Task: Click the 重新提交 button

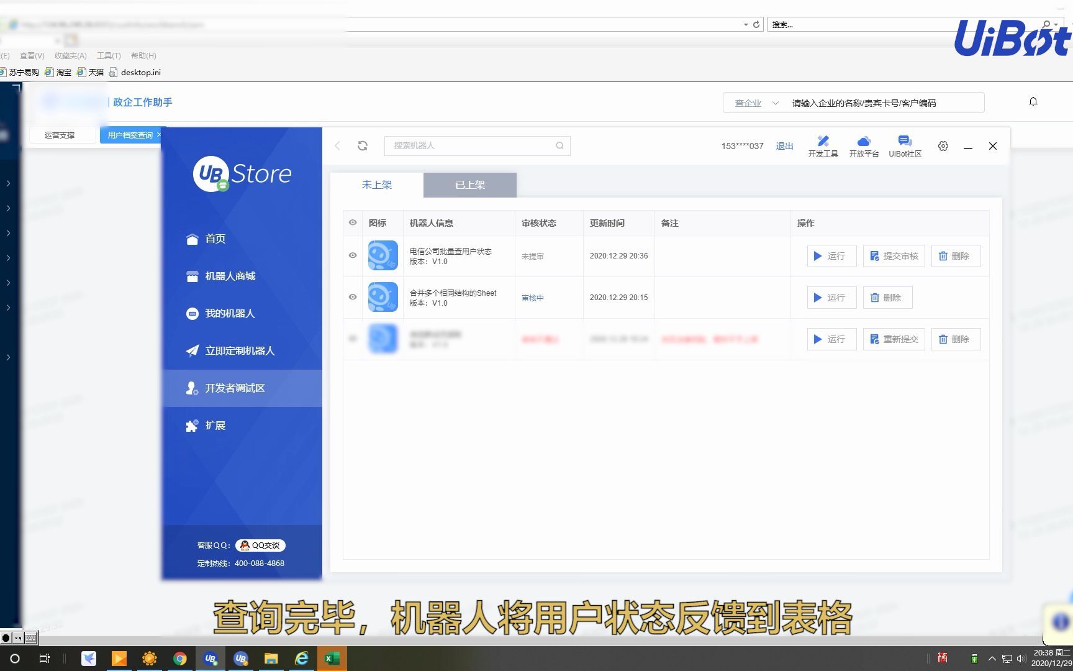Action: tap(894, 339)
